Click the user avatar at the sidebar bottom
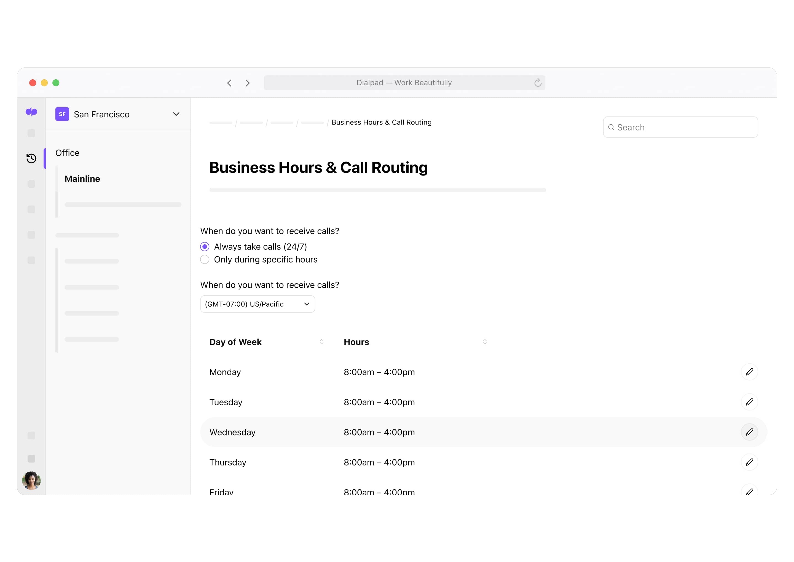The width and height of the screenshot is (794, 562). click(31, 481)
